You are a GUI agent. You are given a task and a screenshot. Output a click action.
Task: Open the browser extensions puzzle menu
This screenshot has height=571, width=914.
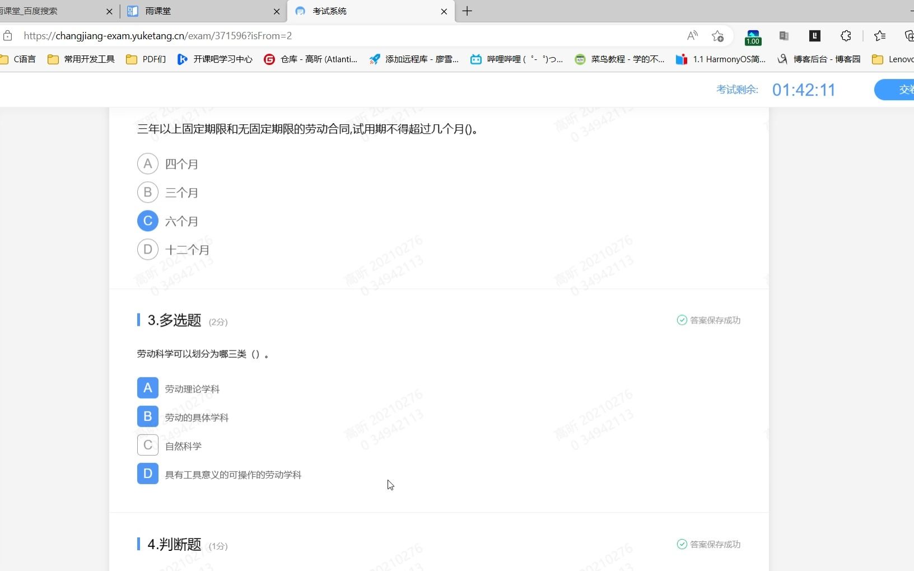coord(846,36)
